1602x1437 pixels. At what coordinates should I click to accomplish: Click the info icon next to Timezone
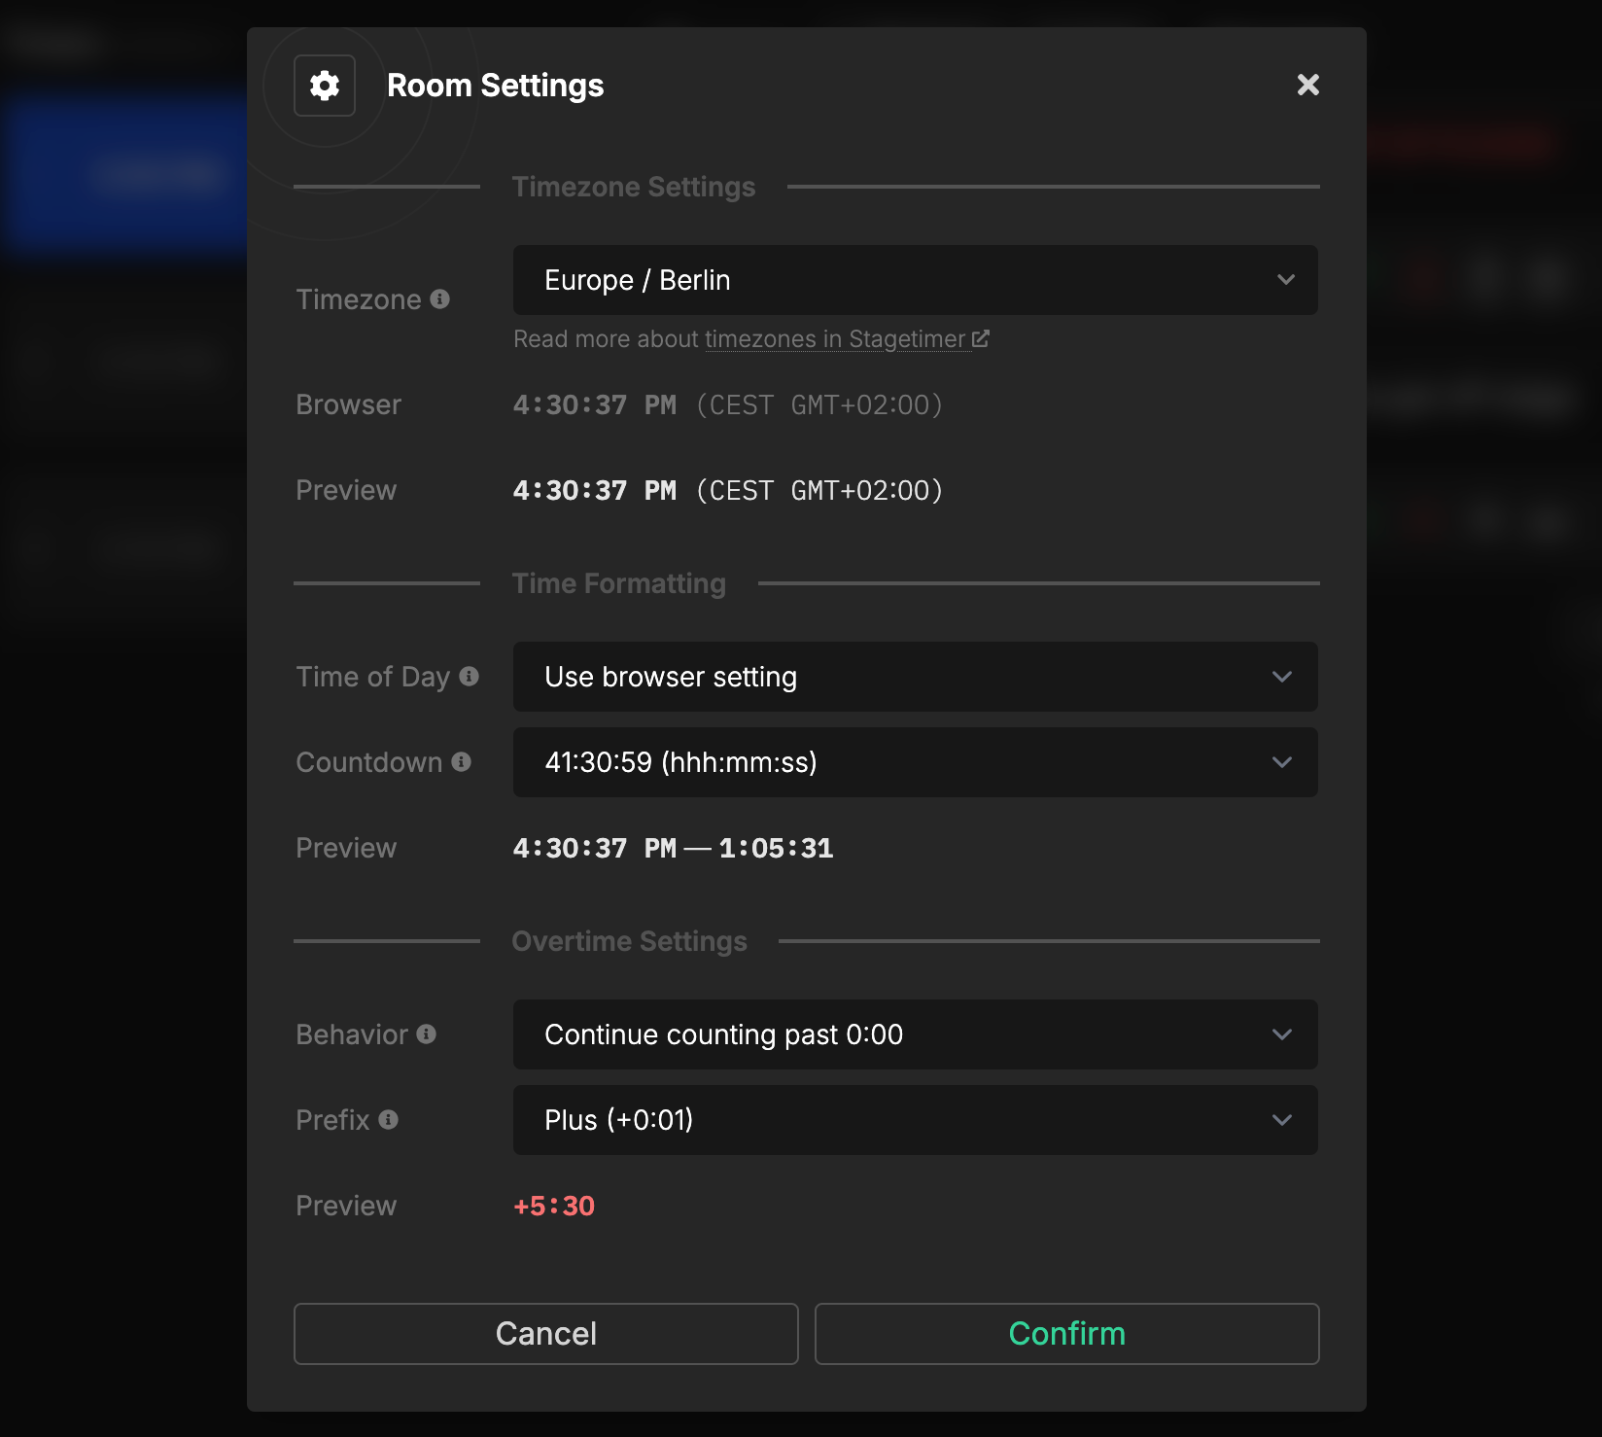(x=440, y=298)
